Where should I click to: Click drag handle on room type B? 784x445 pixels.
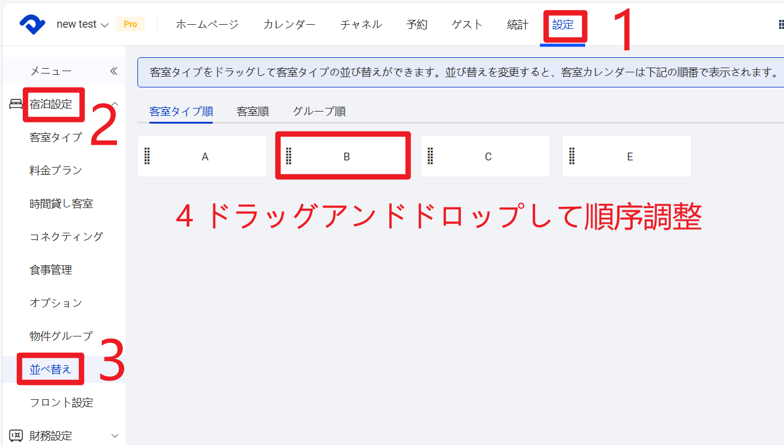289,156
